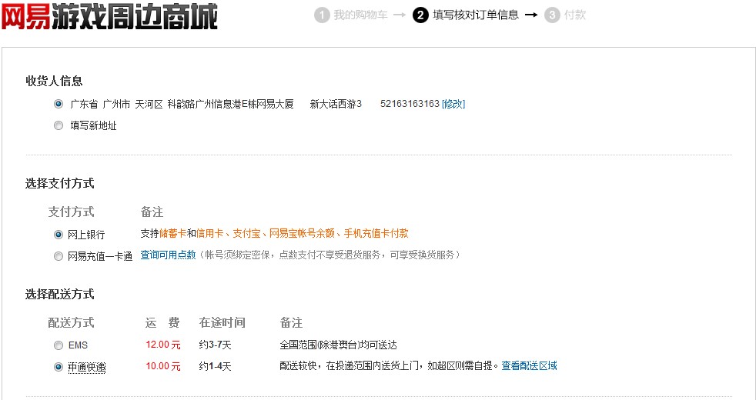Click the 全国范围(除港澳台)均可送达 note
756x400 pixels.
click(x=339, y=345)
